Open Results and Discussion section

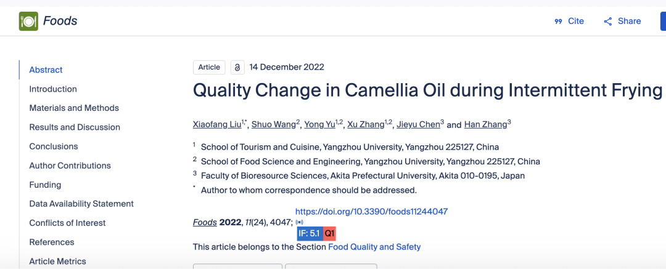(75, 127)
